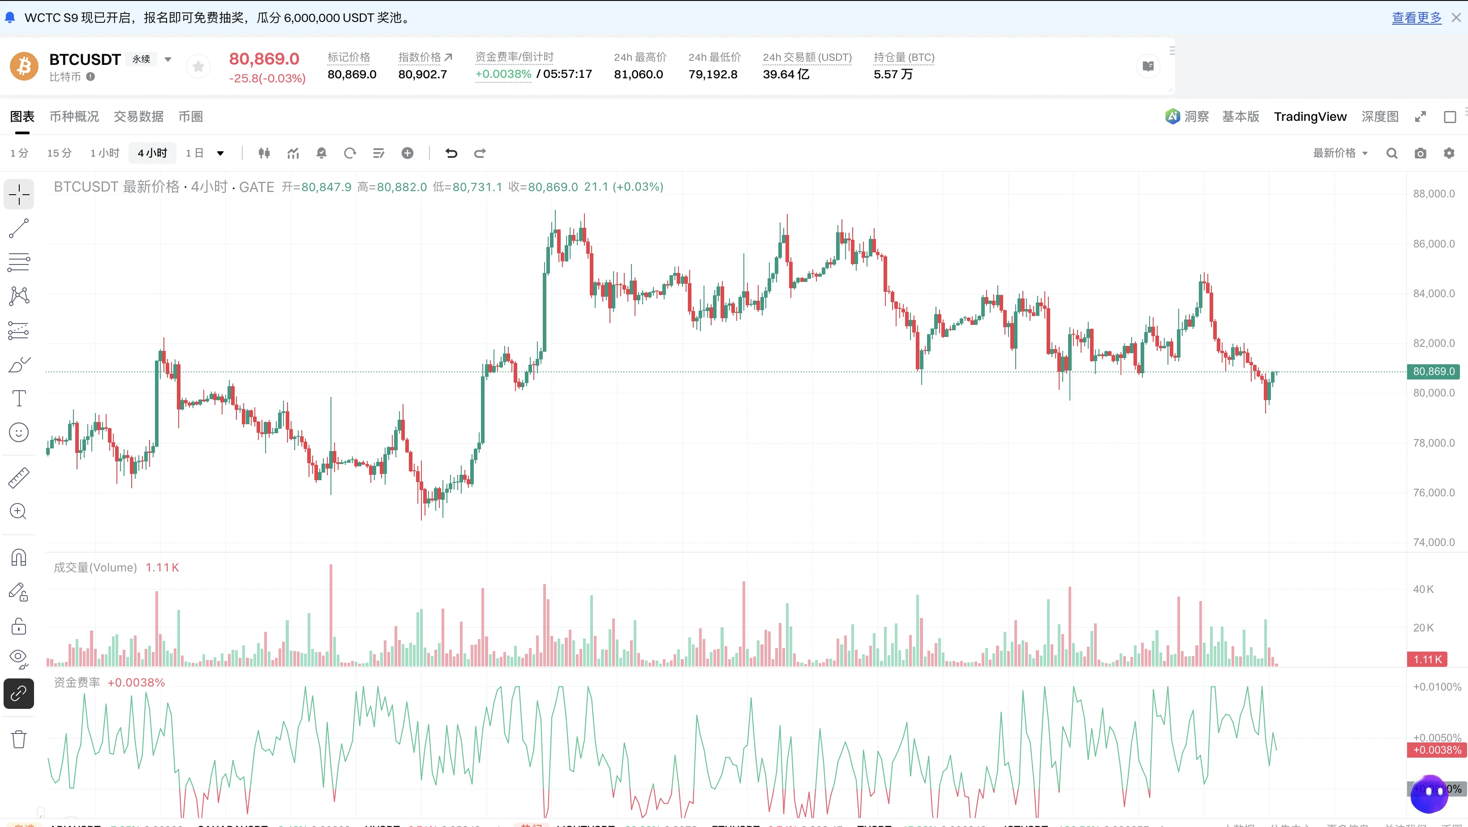Open the 币圈 tab
1468x827 pixels.
pos(191,116)
